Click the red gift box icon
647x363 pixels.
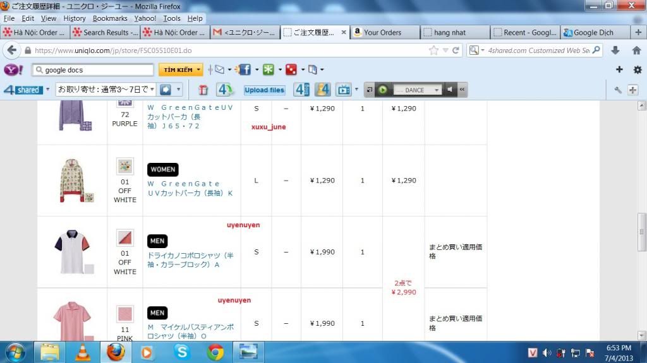[x=203, y=90]
